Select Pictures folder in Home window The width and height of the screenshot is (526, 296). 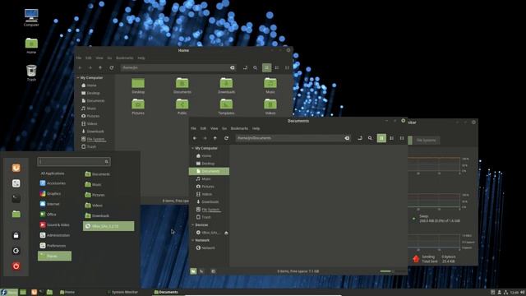click(x=138, y=107)
